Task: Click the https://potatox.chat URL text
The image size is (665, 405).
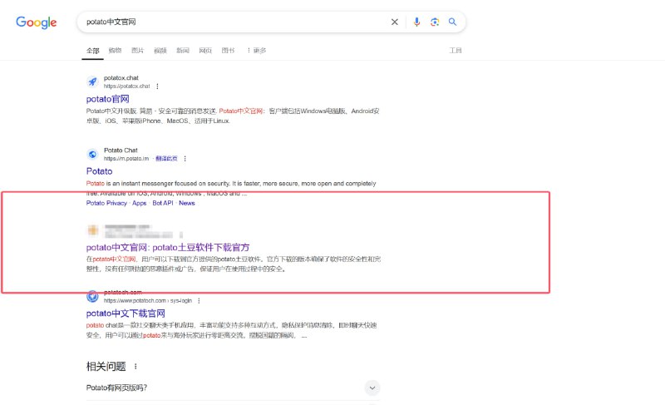Action: [x=127, y=86]
